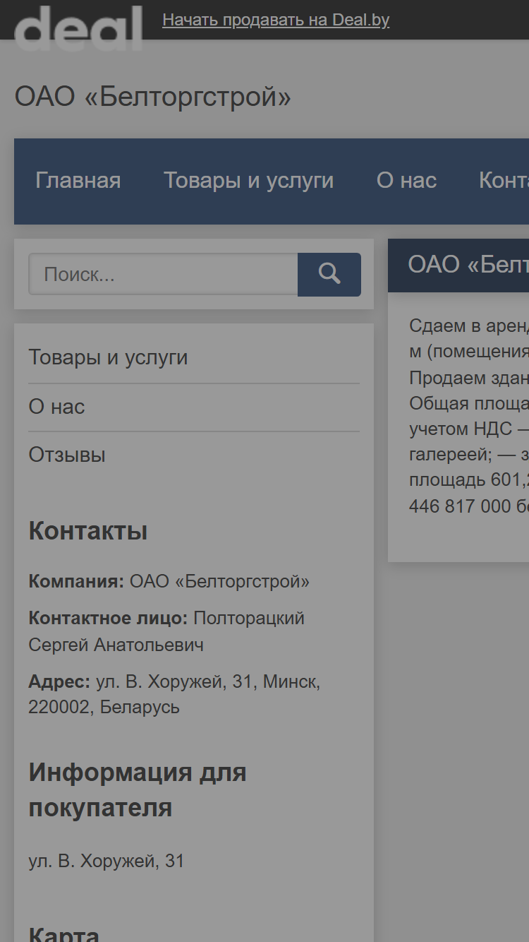
Task: Click contact person Полторацкий Сергей Анатольевич
Action: click(166, 631)
